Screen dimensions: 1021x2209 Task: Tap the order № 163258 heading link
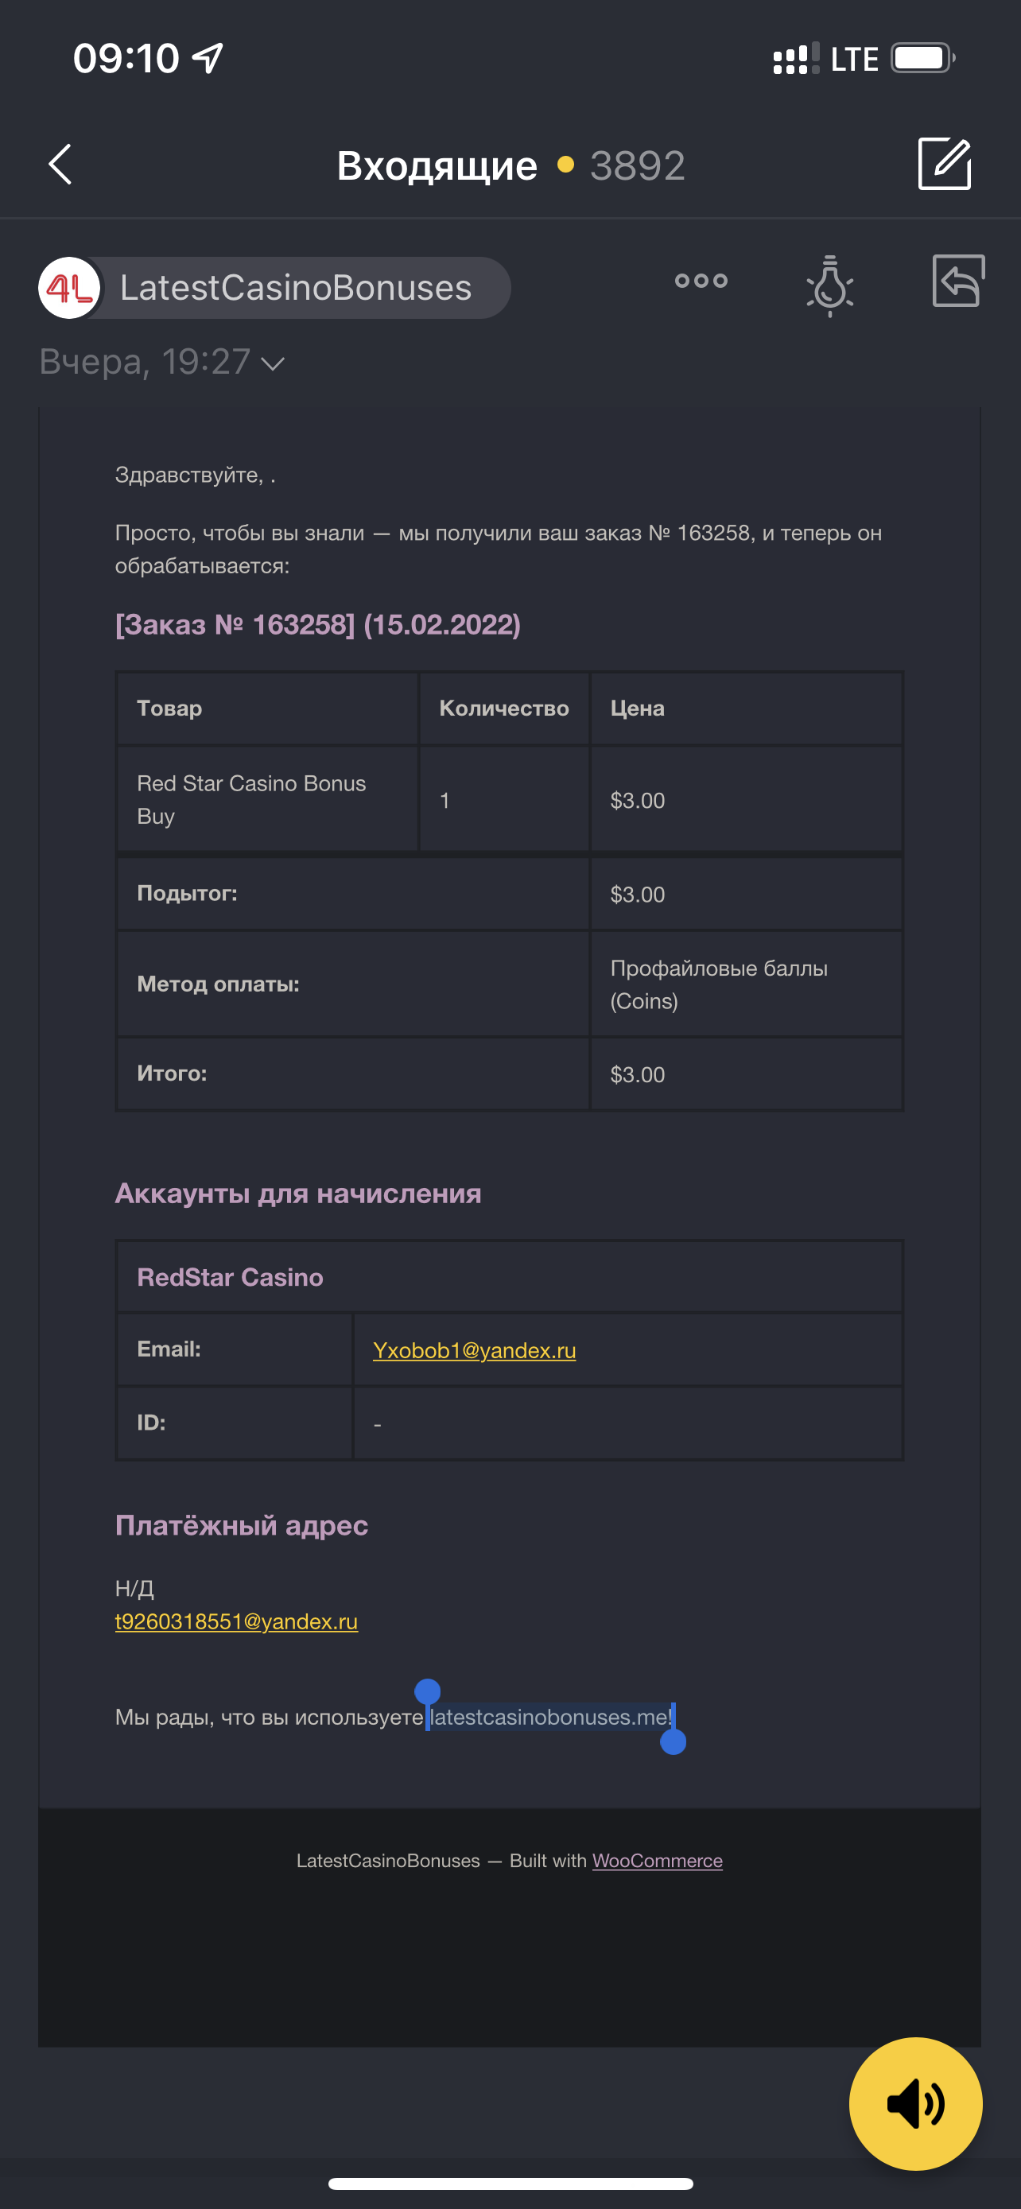[x=317, y=624]
